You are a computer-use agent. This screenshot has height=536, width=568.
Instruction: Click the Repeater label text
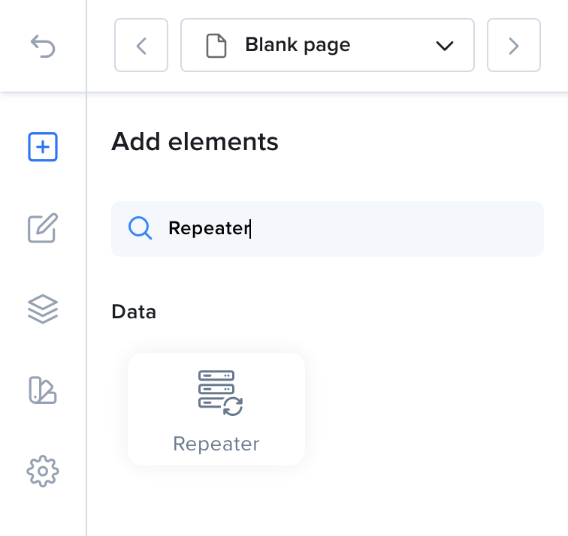click(x=216, y=444)
